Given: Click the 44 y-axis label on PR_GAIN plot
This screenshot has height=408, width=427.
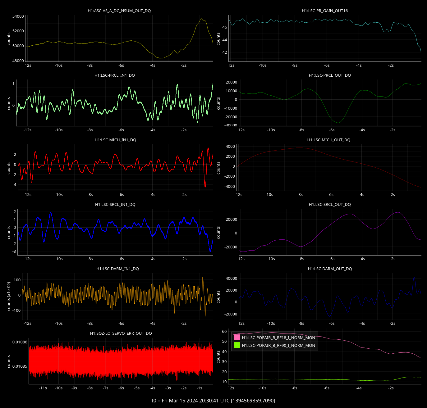Looking at the screenshot, I should pyautogui.click(x=225, y=40).
